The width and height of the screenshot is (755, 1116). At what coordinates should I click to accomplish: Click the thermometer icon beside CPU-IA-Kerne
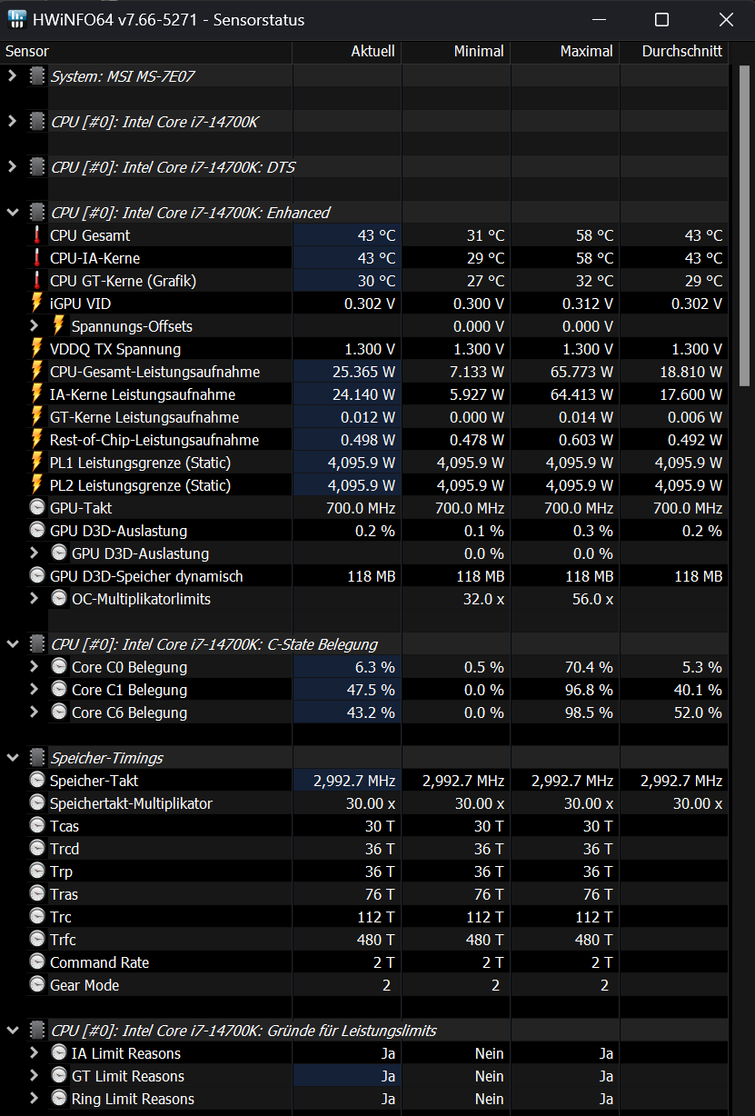37,258
